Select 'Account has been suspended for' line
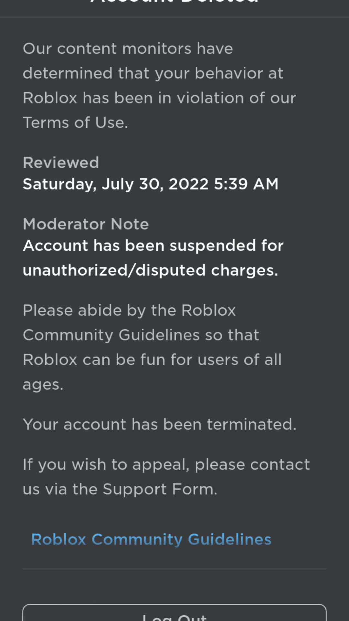349x621 pixels. [x=153, y=245]
